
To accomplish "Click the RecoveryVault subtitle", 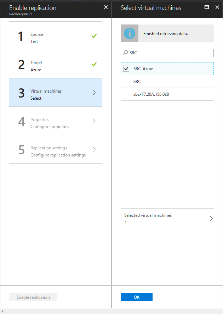I will click(21, 14).
